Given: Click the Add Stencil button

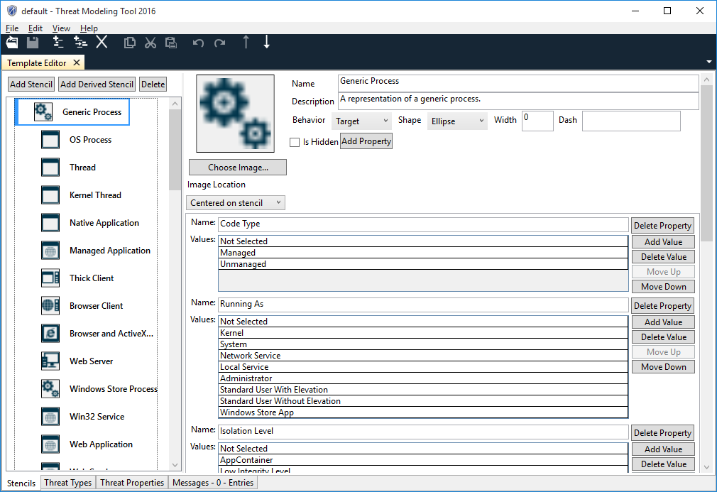Looking at the screenshot, I should pyautogui.click(x=31, y=84).
